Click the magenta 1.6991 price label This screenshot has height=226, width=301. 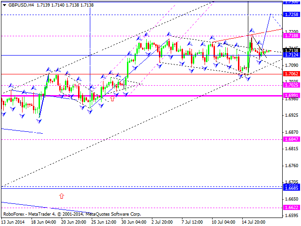(x=292, y=96)
